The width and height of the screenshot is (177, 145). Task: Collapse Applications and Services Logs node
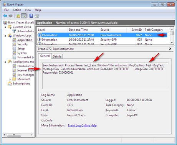[5, 62]
